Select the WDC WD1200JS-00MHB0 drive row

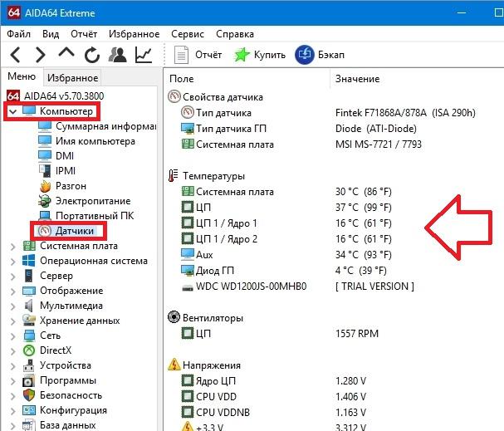point(297,286)
